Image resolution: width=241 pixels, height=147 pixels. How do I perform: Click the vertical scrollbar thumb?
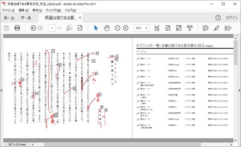coord(235,53)
